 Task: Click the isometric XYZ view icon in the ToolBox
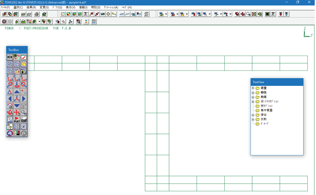coord(17,99)
